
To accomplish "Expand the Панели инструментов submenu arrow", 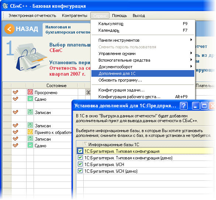I will tap(191, 40).
